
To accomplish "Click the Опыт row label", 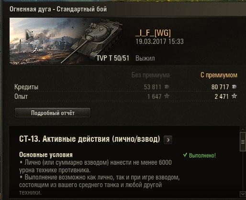I will point(21,96).
